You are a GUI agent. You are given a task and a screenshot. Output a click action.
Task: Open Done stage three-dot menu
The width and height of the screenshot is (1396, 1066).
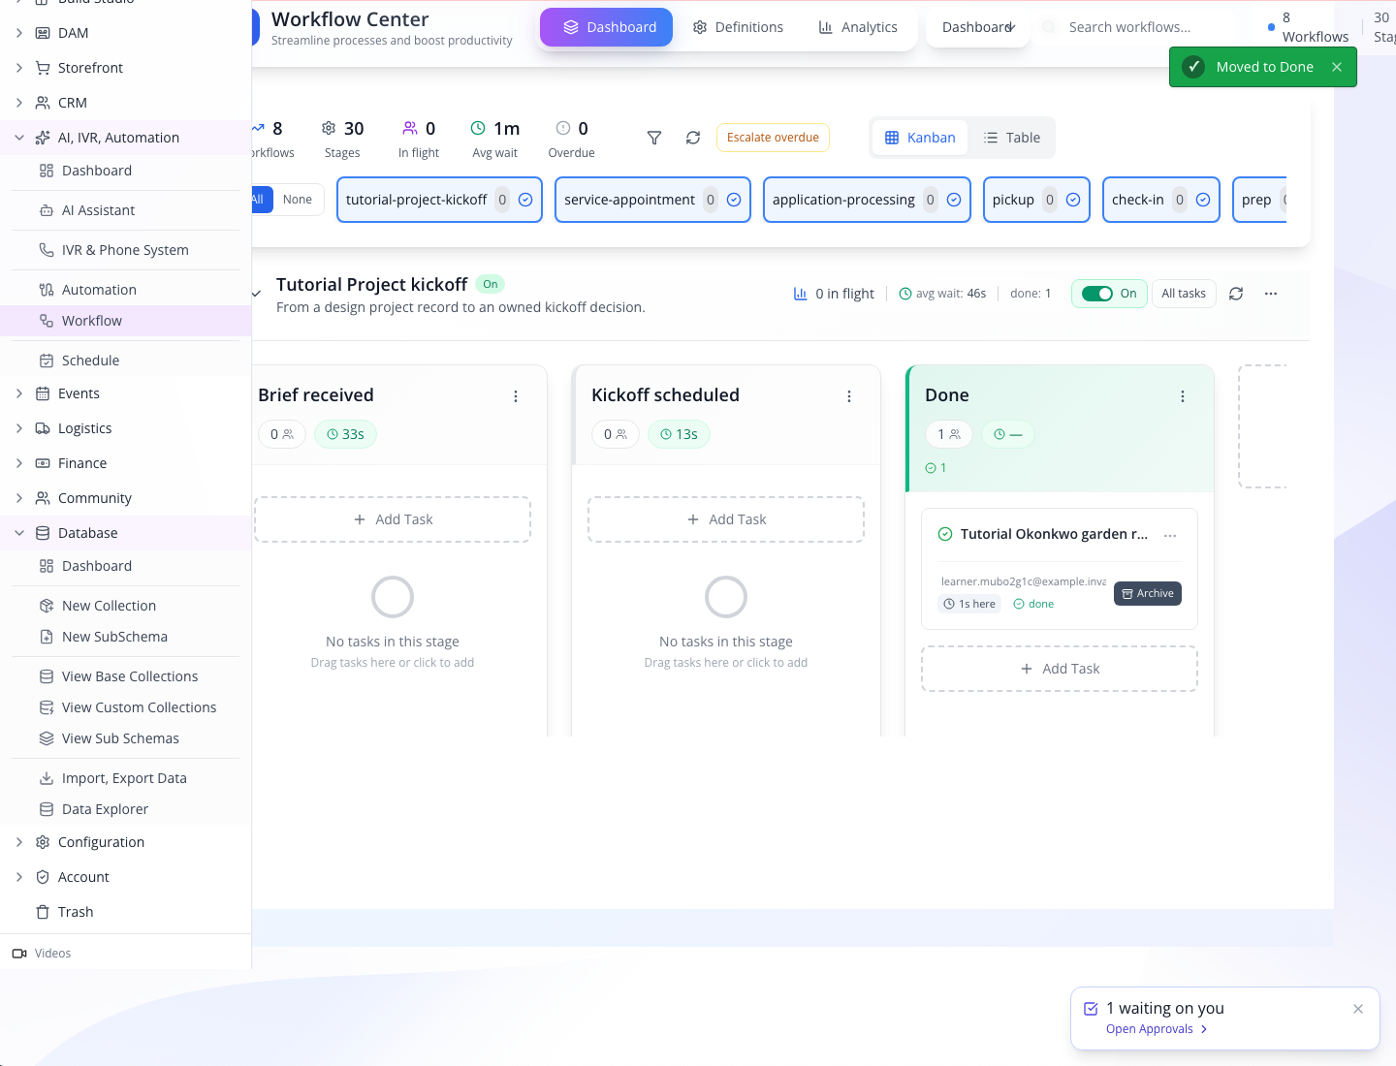(1183, 396)
